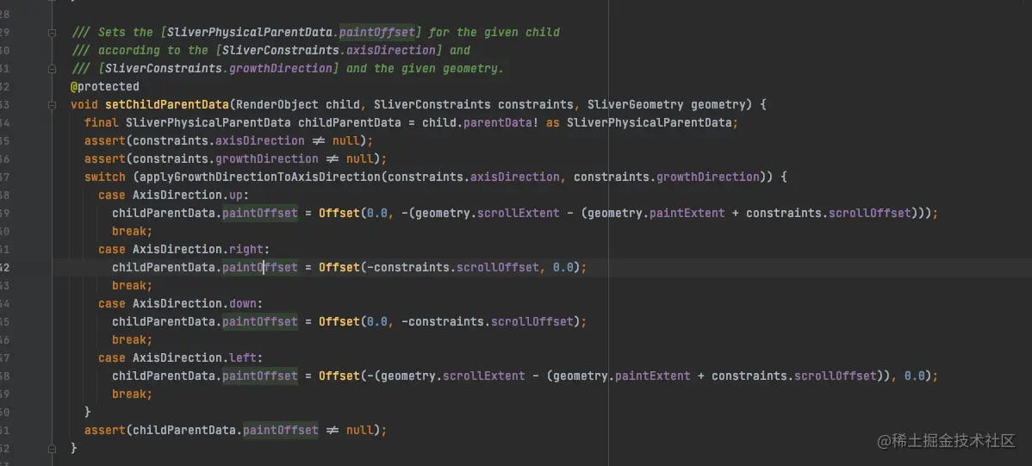Viewport: 1032px width, 466px height.
Task: Click the SliverGeometry type in the signature
Action: pos(636,104)
